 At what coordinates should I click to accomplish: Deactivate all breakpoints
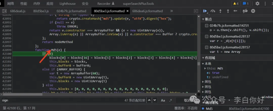245,11
